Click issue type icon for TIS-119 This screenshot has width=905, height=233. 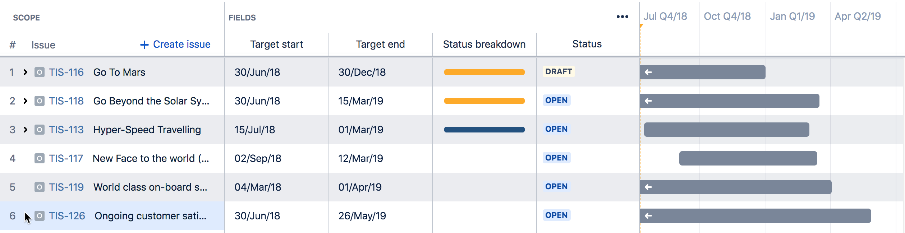[40, 187]
